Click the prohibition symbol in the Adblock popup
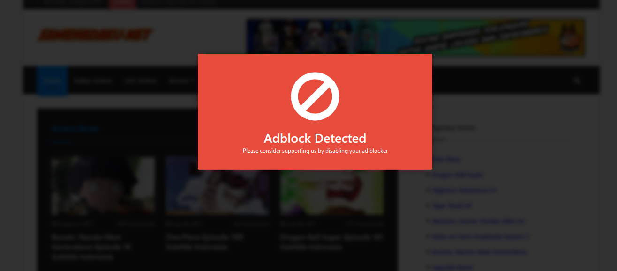 pyautogui.click(x=315, y=96)
